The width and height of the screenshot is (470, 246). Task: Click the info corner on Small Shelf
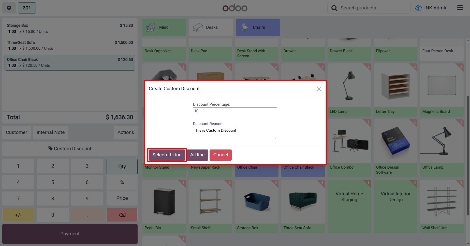pyautogui.click(x=230, y=183)
